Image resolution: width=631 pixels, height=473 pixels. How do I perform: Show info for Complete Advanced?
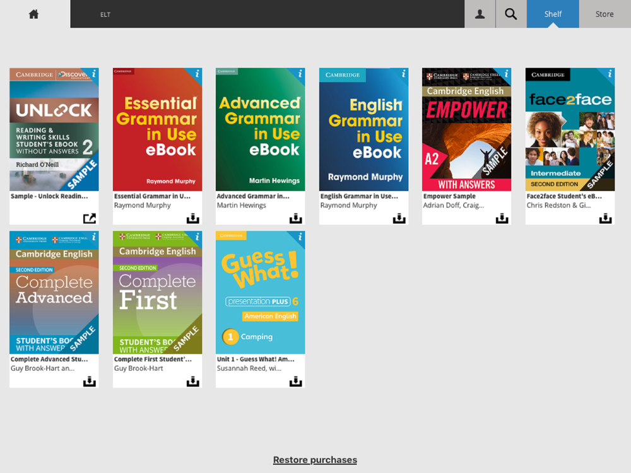94,237
